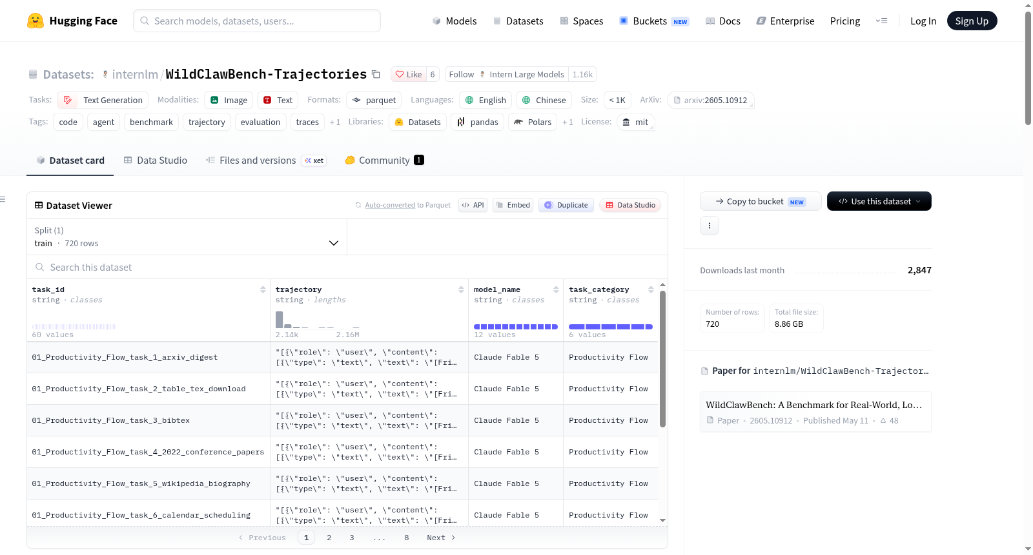Go to the Pricing page
The image size is (1033, 555).
click(845, 21)
